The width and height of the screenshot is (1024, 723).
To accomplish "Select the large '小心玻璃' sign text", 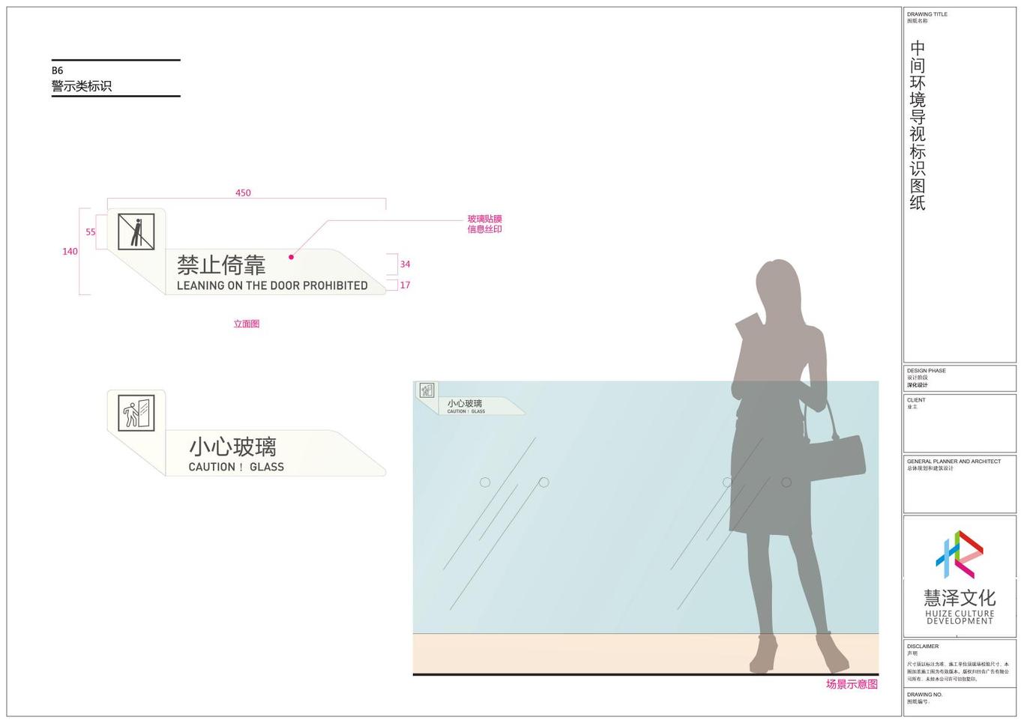I will 232,447.
